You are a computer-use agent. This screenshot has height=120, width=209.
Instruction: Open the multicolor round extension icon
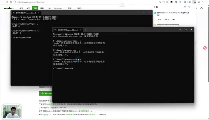(x=180, y=2)
